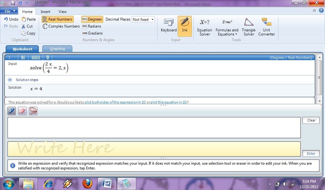The height and width of the screenshot is (190, 325).
Task: Click plot both sides in 2D link
Action: click(115, 102)
